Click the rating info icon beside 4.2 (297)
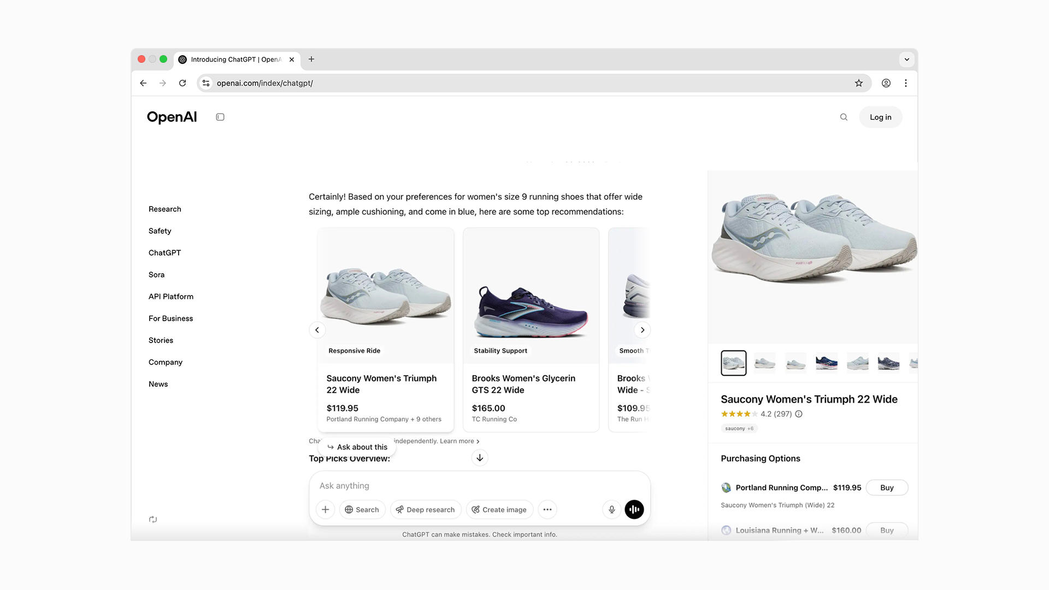This screenshot has width=1049, height=590. (x=799, y=414)
